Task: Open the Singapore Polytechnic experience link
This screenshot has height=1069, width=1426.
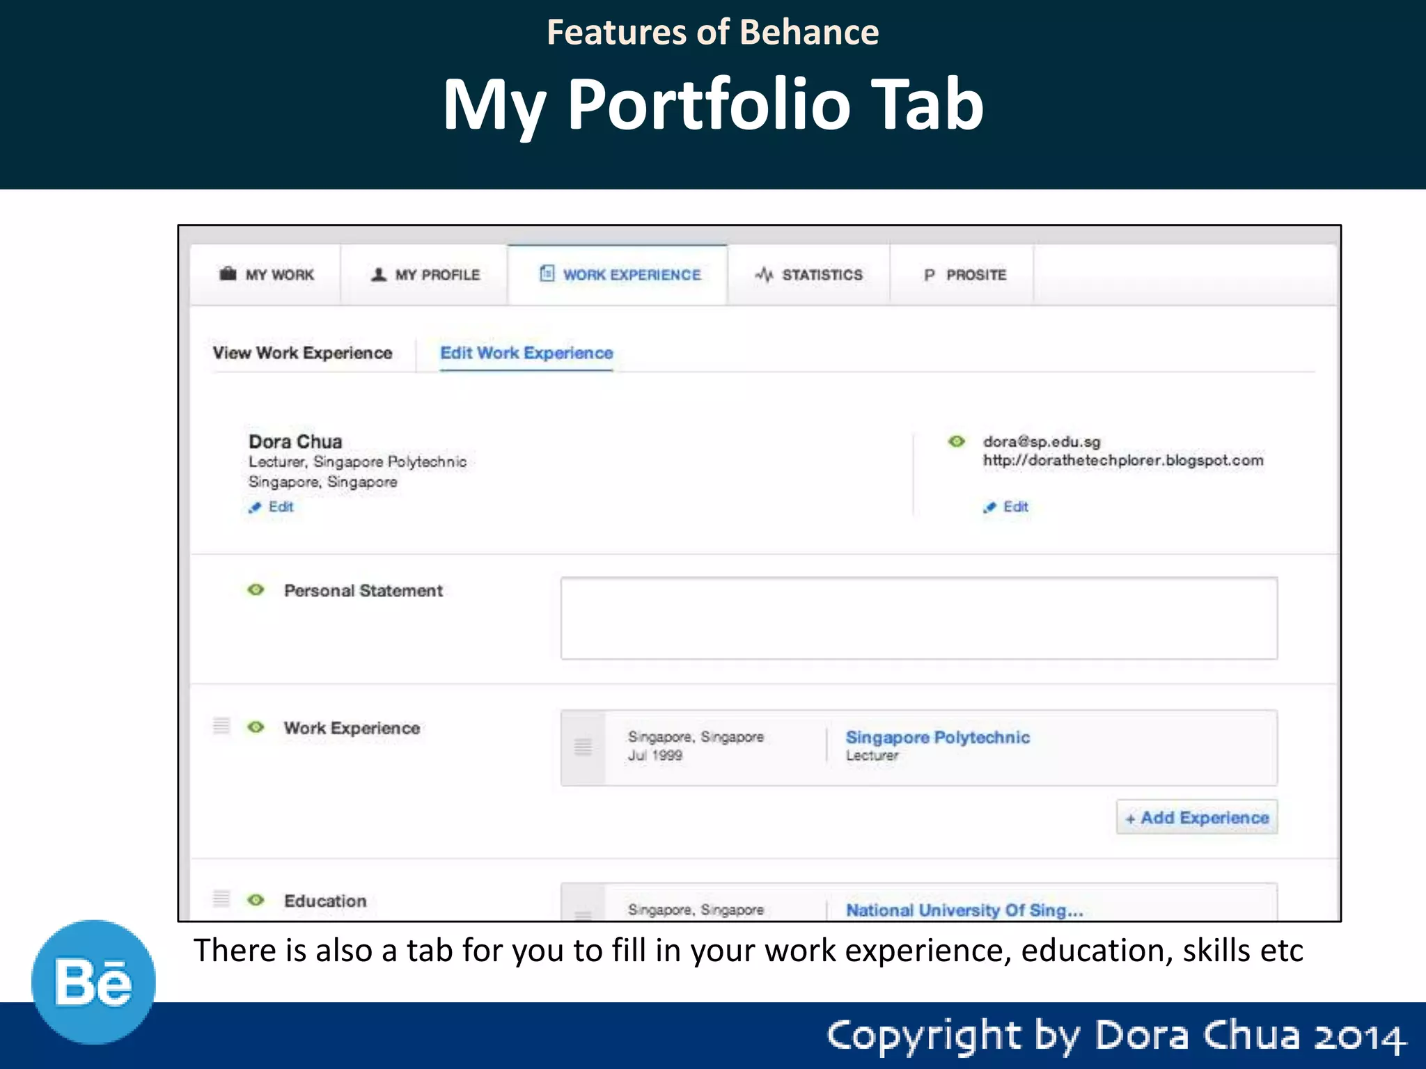Action: tap(937, 737)
